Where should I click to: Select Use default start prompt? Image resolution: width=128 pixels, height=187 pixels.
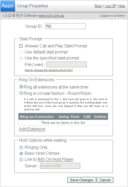tap(21, 52)
